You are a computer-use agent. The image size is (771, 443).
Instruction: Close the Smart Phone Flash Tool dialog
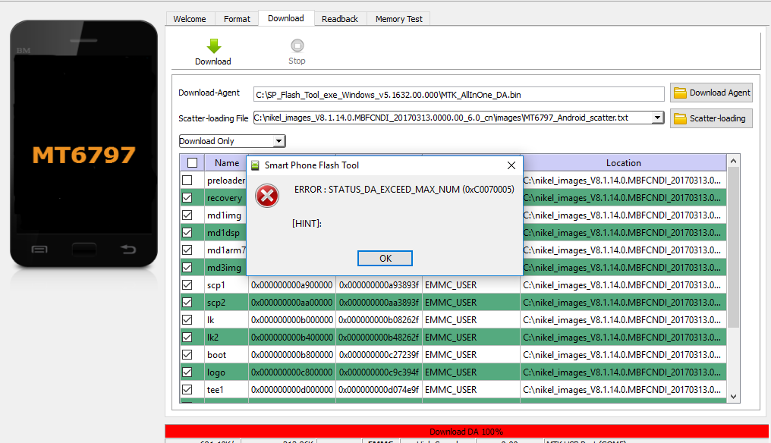point(511,165)
